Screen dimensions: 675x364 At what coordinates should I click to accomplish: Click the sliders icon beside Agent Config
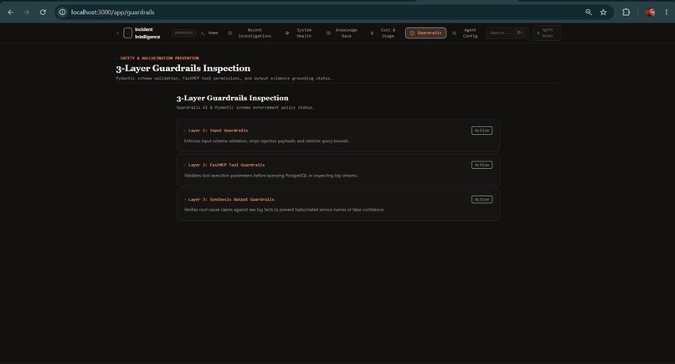[454, 33]
